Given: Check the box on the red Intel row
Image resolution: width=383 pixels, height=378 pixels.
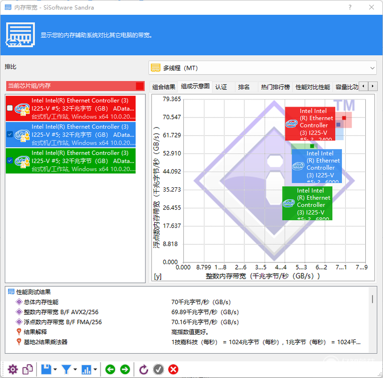Looking at the screenshot, I should (x=10, y=108).
